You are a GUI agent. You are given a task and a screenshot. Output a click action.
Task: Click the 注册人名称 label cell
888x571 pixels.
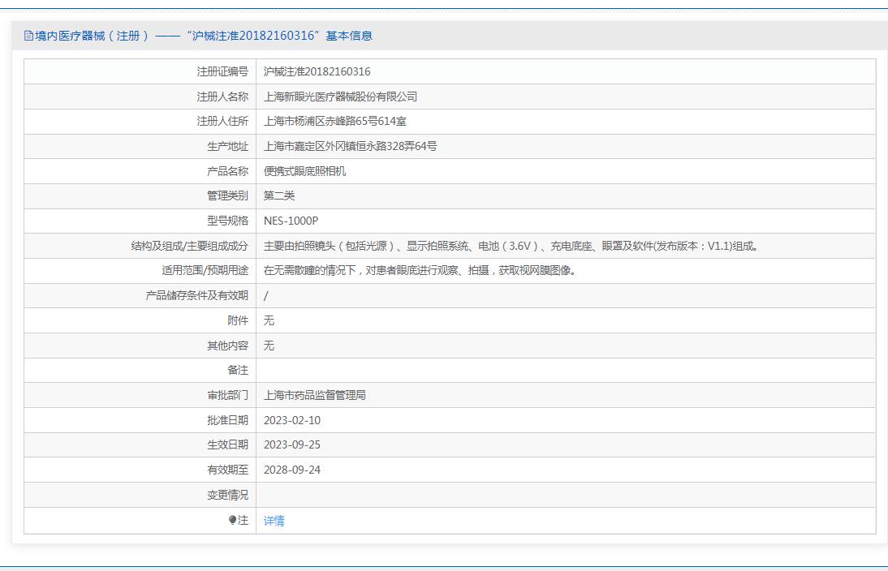pos(140,97)
